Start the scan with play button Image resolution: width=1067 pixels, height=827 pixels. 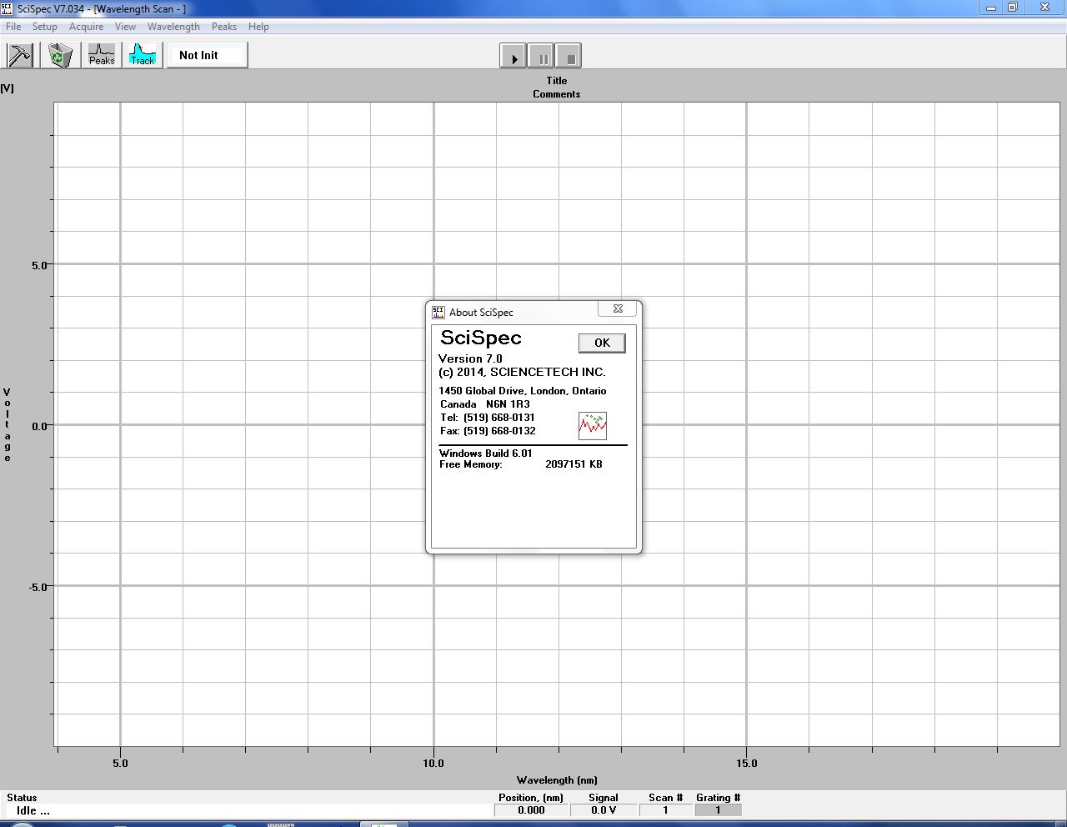point(513,57)
